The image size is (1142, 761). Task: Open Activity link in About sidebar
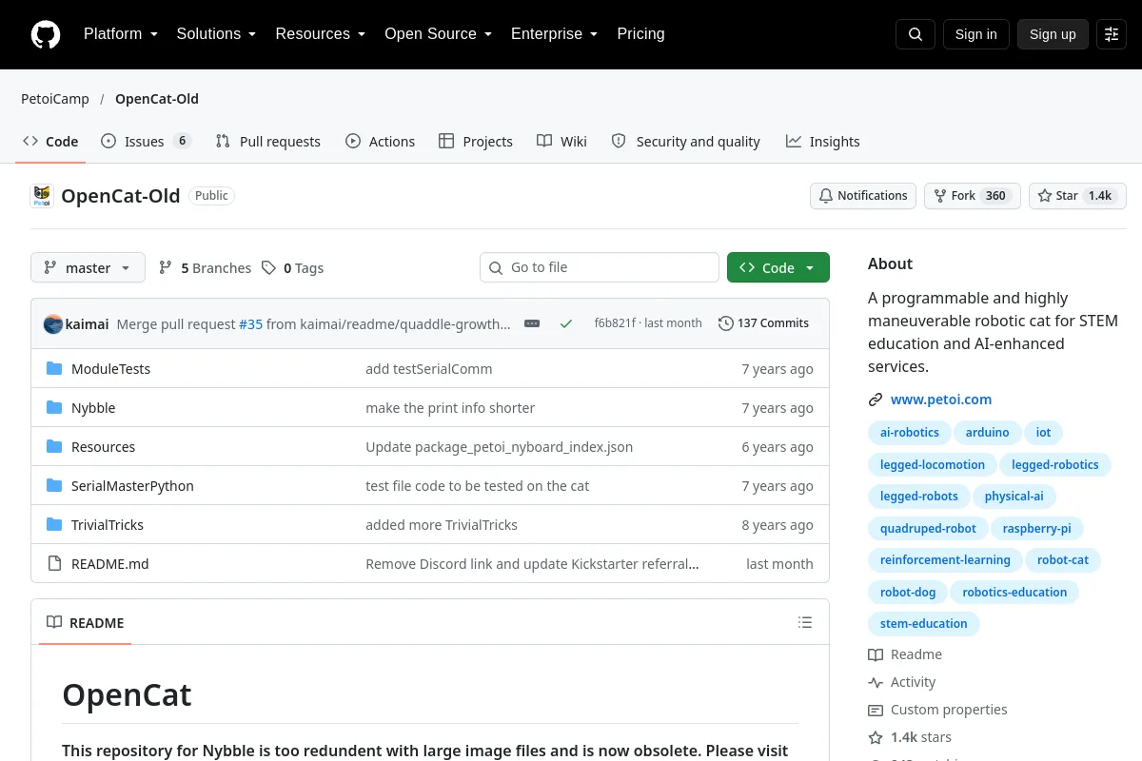(902, 682)
